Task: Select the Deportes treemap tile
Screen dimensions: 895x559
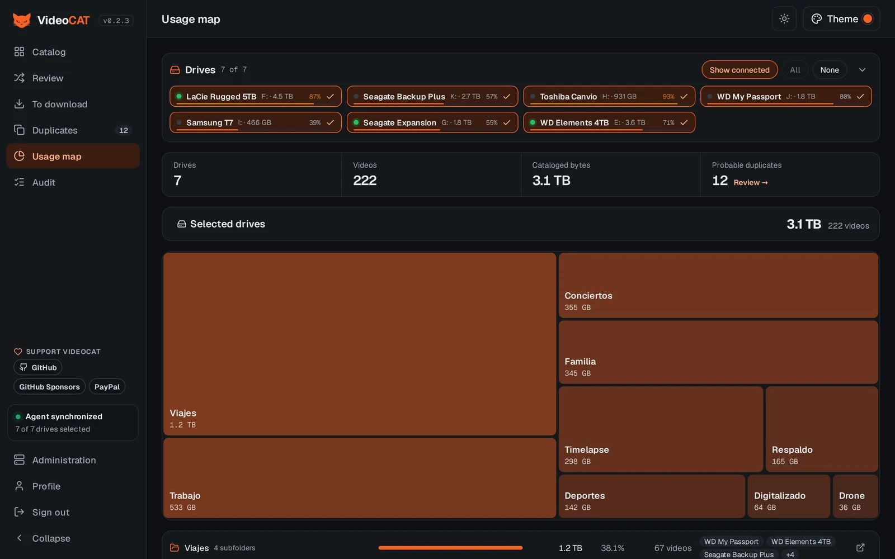Action: [652, 496]
